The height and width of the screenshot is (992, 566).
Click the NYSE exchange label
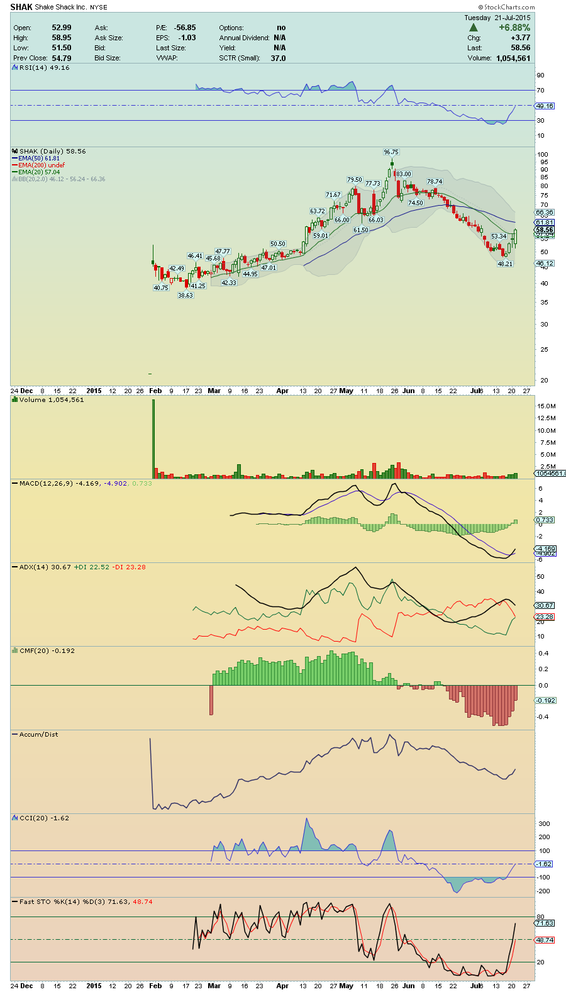(99, 8)
